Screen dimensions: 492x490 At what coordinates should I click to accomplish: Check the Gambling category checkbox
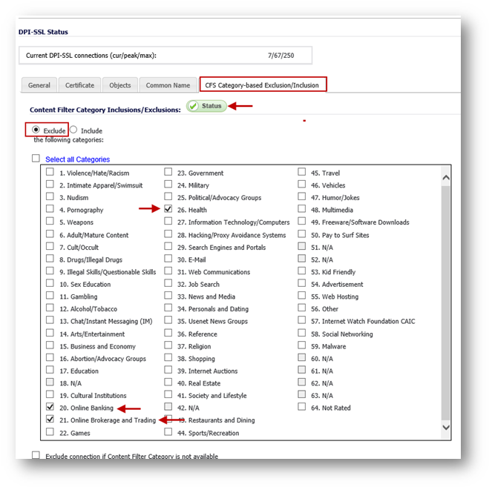[50, 296]
